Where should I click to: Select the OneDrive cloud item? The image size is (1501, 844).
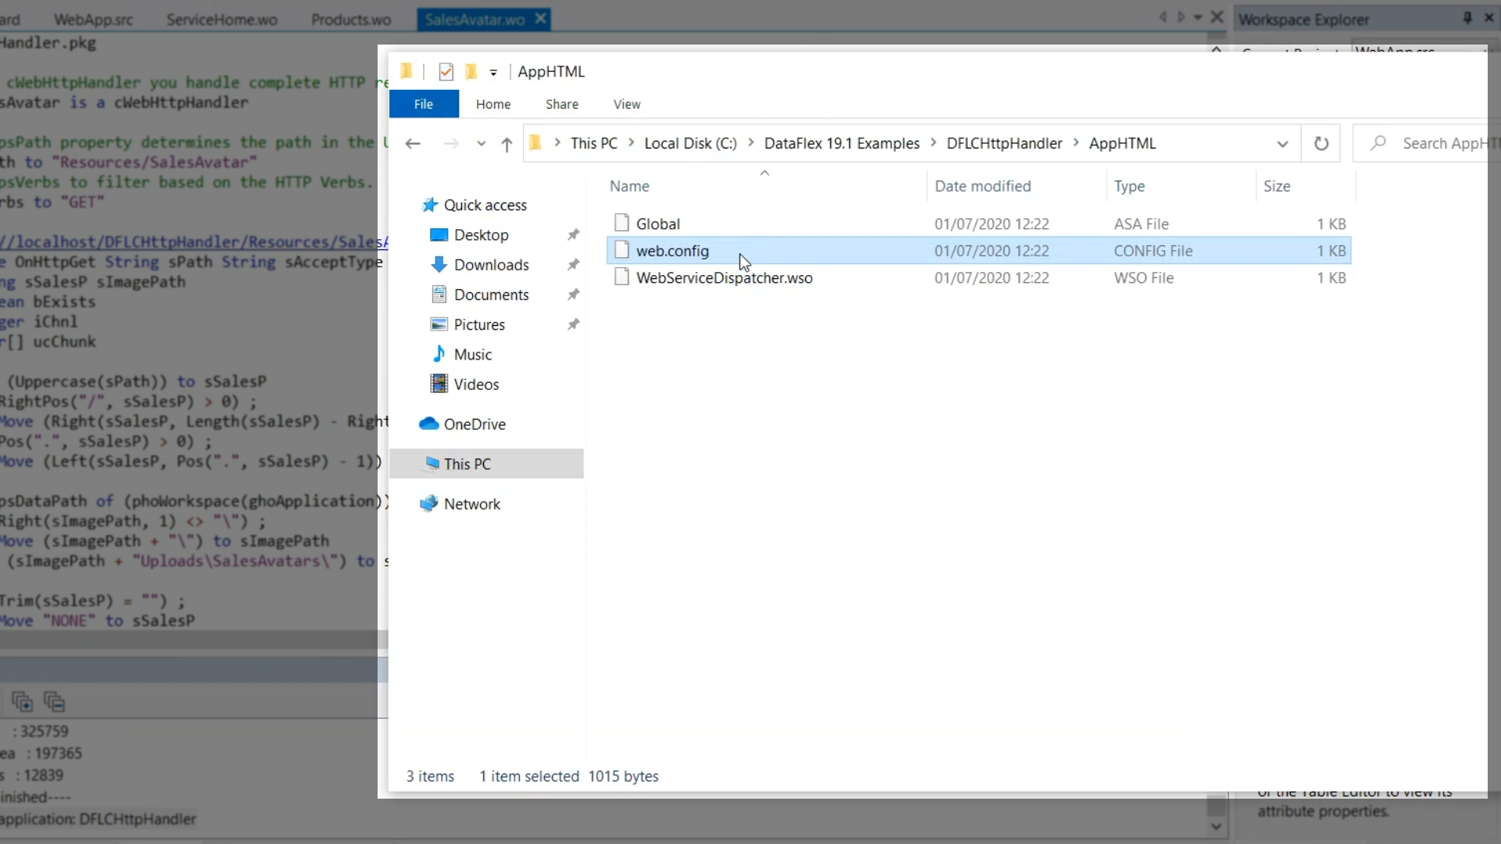click(x=474, y=424)
